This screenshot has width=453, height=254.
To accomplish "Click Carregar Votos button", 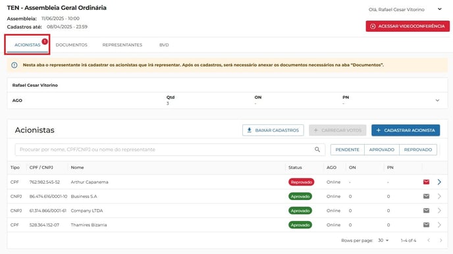I will (x=337, y=130).
